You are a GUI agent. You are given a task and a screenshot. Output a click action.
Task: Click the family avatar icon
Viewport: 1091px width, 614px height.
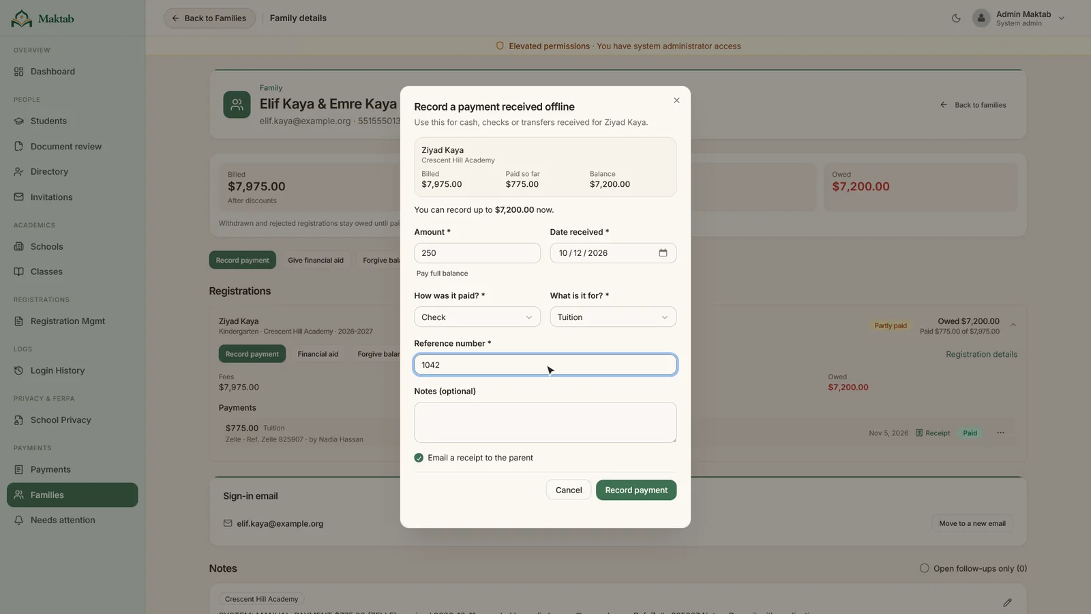coord(237,104)
